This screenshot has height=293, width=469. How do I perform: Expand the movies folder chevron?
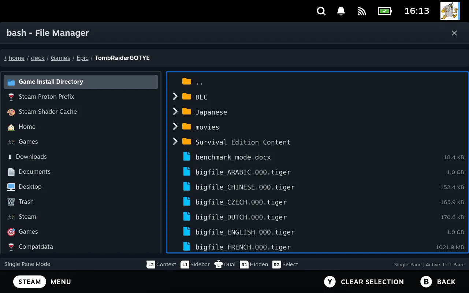[x=175, y=126]
